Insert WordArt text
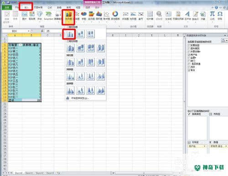 [x=187, y=16]
